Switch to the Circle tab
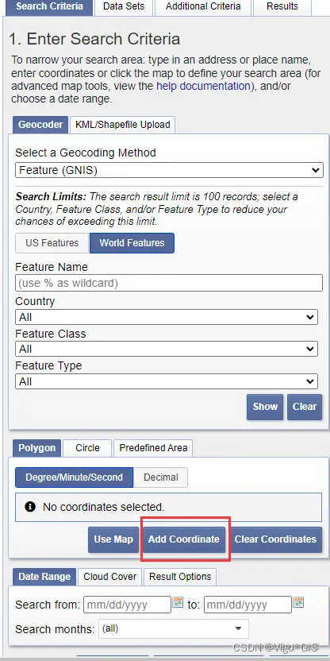330x661 pixels. coord(87,448)
